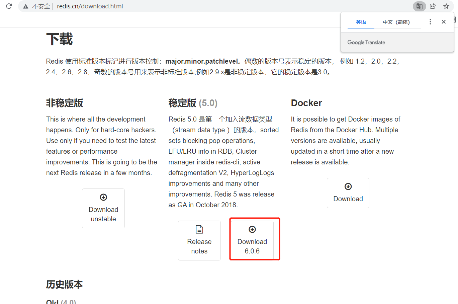This screenshot has height=304, width=458.
Task: Open the Release notes button
Action: [199, 240]
